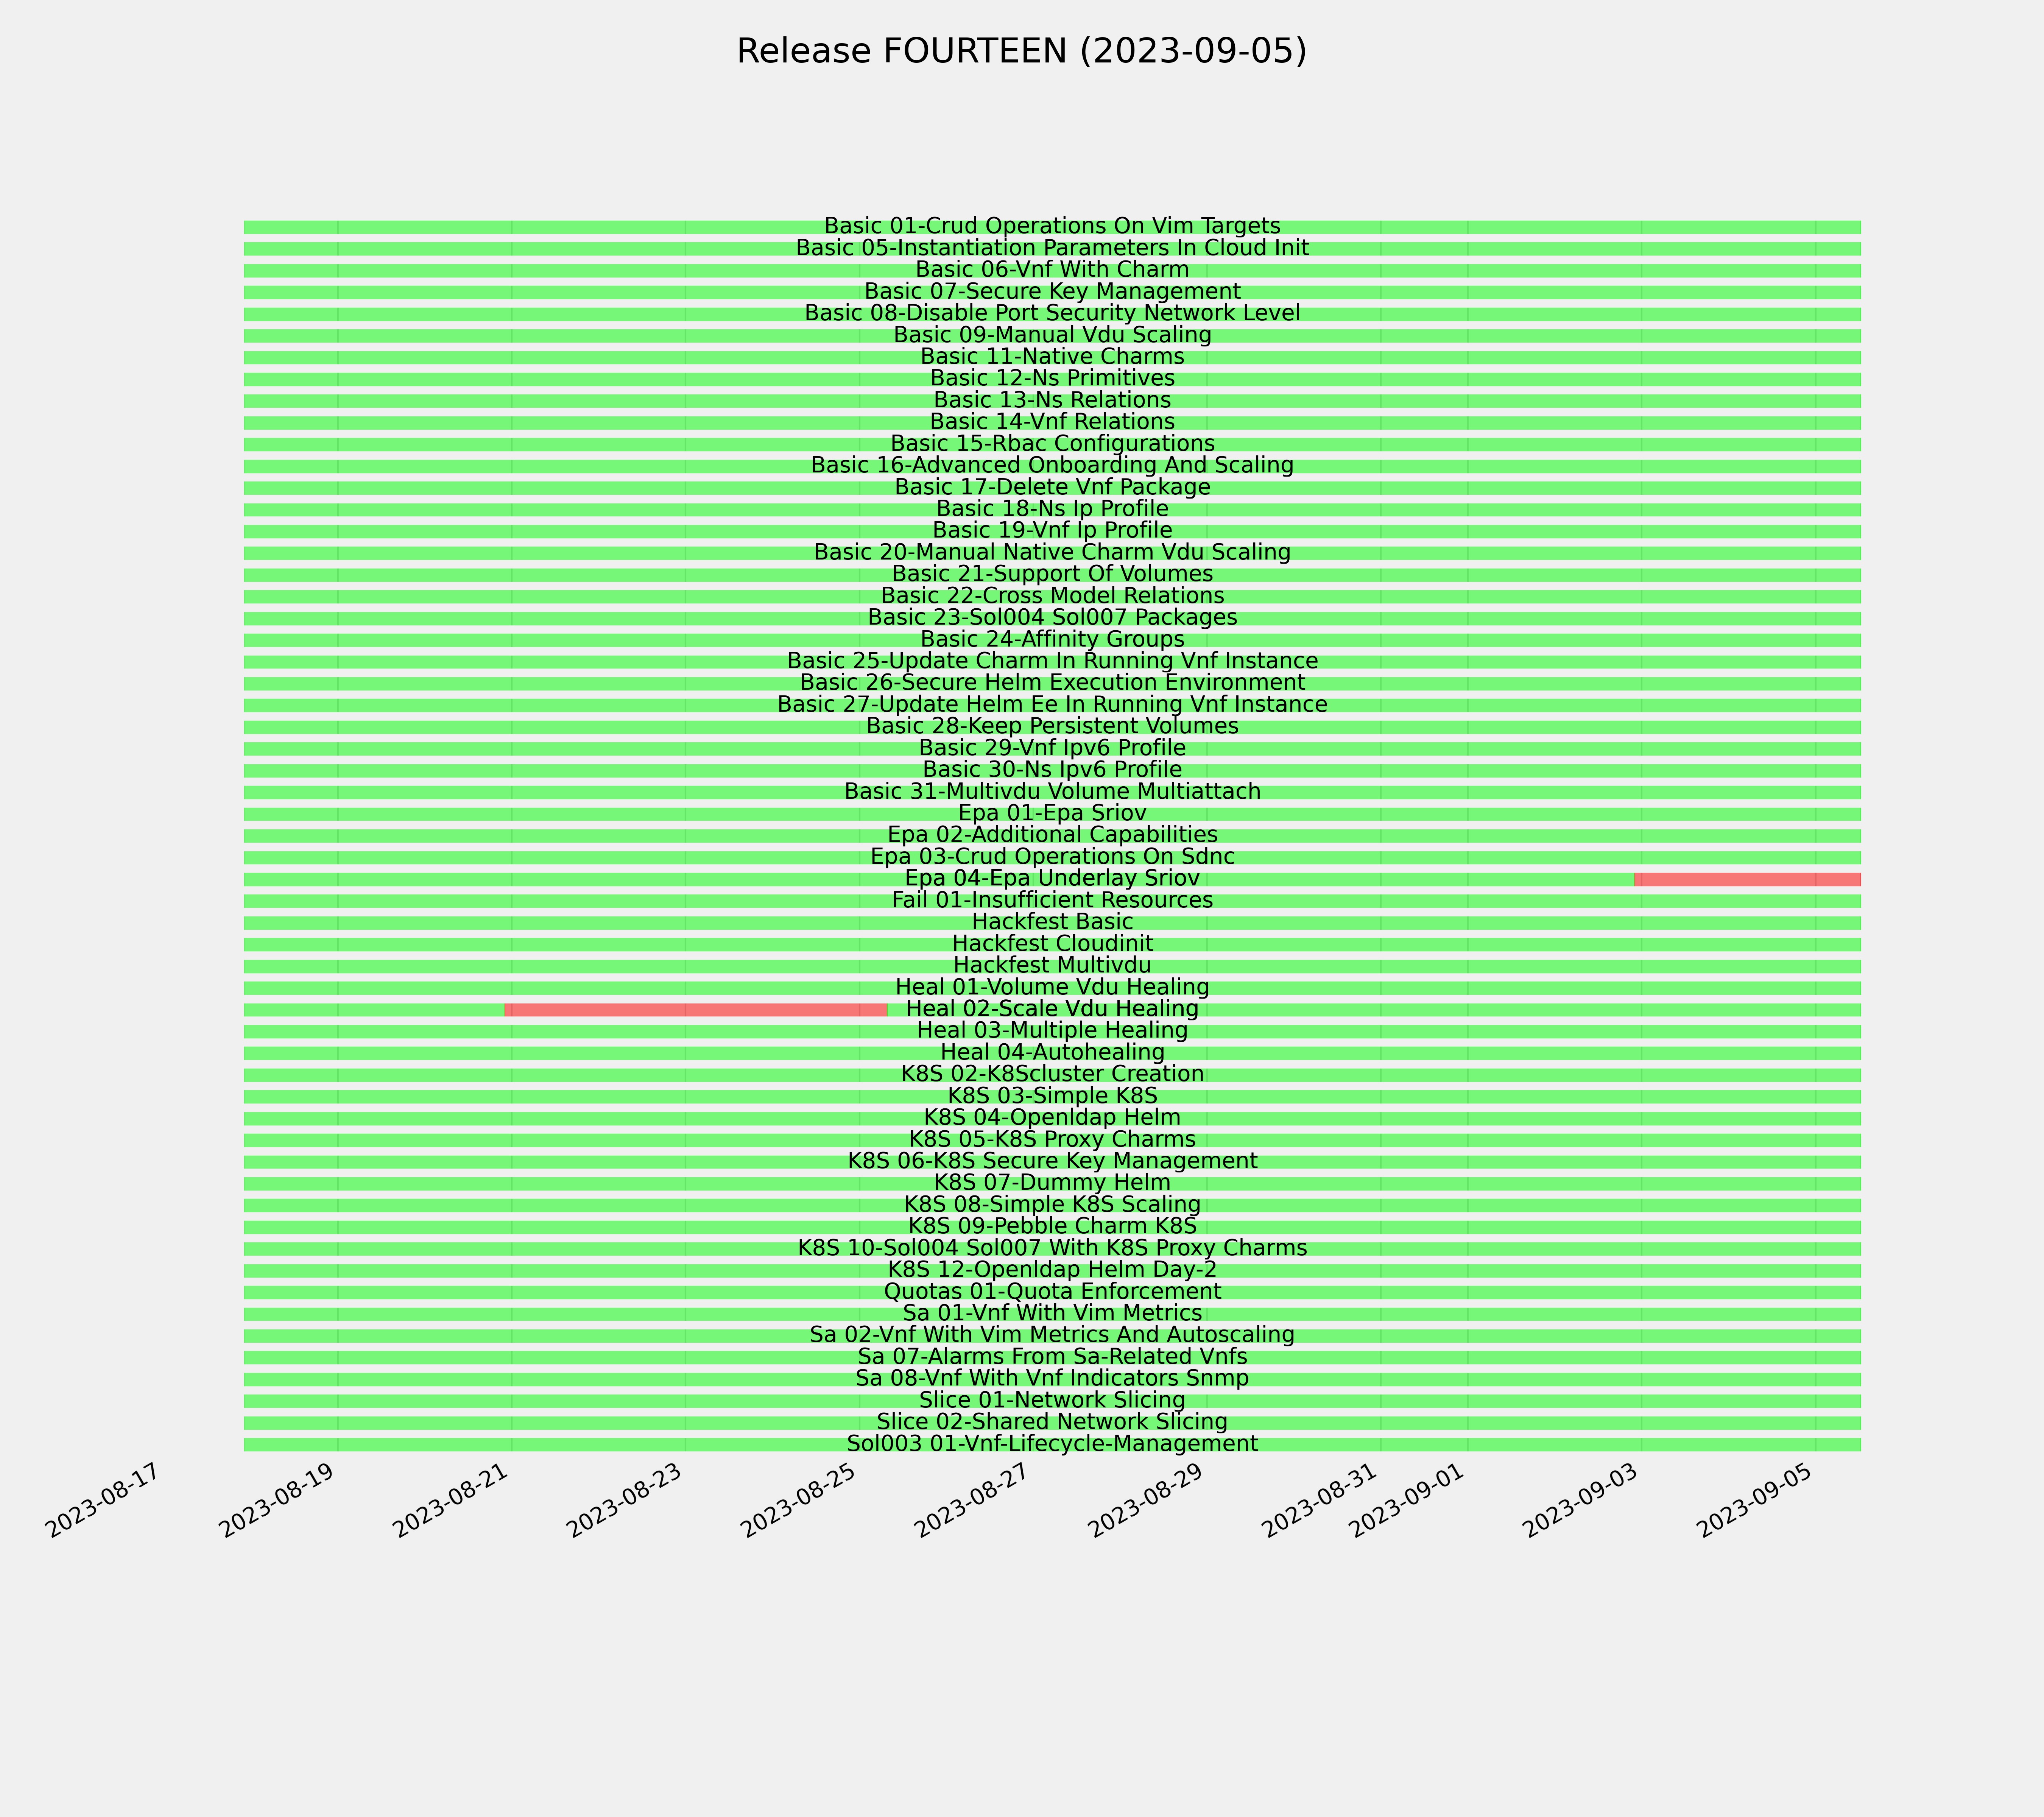Click K8S 10-Sol004 Sol007 With K8S Proxy Charms
The image size is (2044, 1817).
pyautogui.click(x=1052, y=1249)
